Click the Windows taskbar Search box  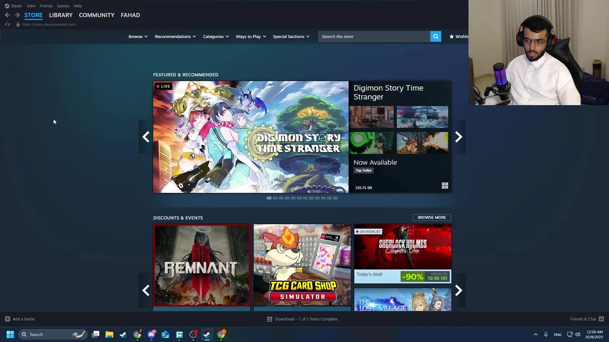point(52,334)
